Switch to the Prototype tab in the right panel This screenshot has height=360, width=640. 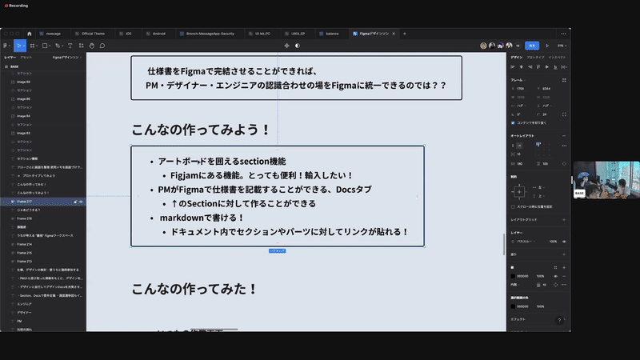535,58
